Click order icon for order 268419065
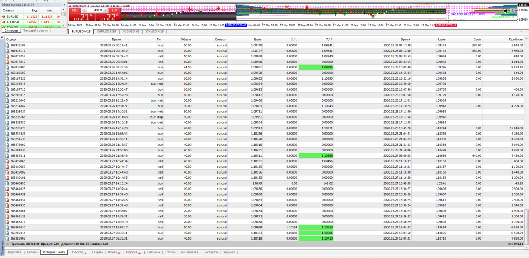Screen dimensions: 529x258 [x=7, y=161]
